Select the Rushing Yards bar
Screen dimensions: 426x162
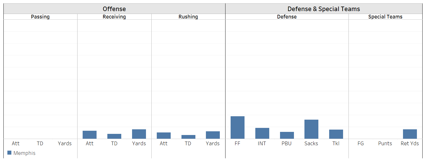point(213,135)
